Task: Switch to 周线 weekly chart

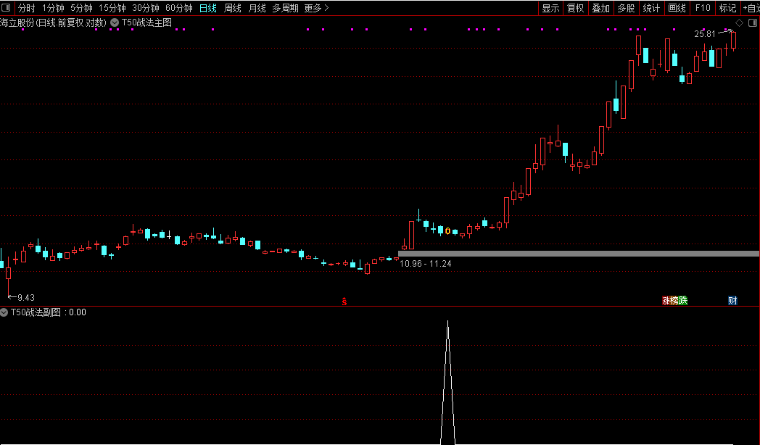Action: coord(233,8)
